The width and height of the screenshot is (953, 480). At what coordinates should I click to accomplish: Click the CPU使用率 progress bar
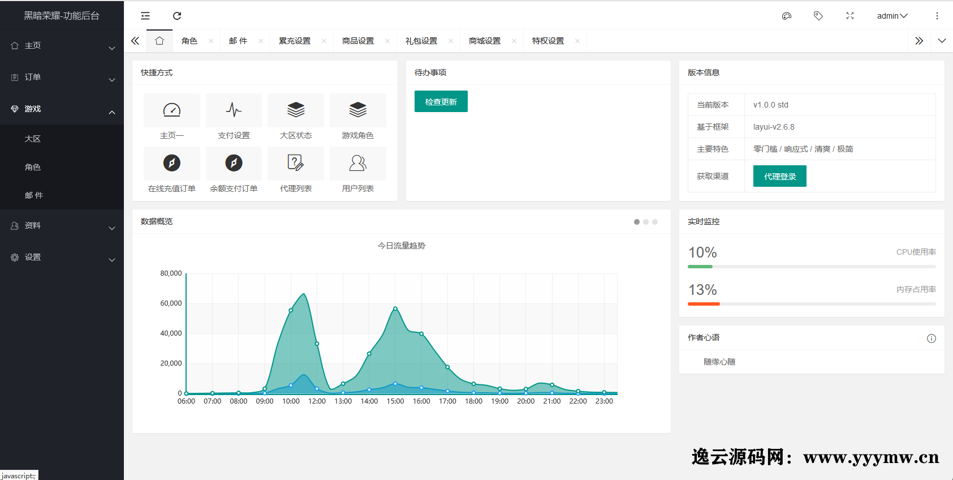coord(812,267)
